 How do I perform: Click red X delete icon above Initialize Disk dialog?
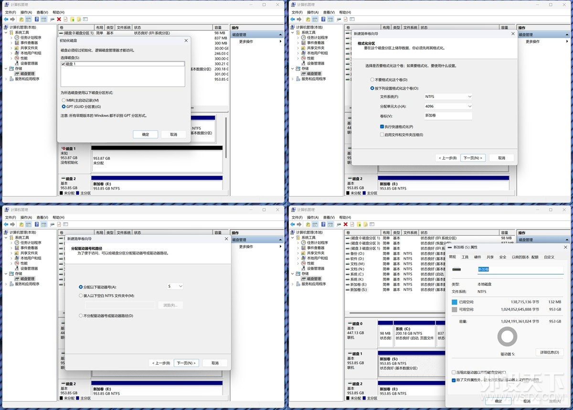[x=59, y=19]
